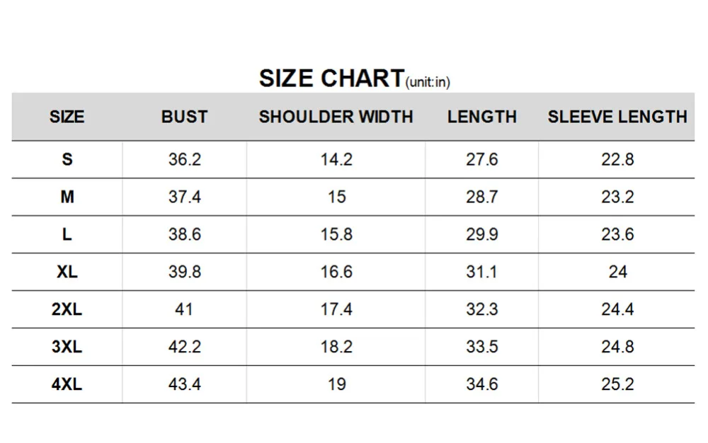Click the BUST column header

coord(184,117)
